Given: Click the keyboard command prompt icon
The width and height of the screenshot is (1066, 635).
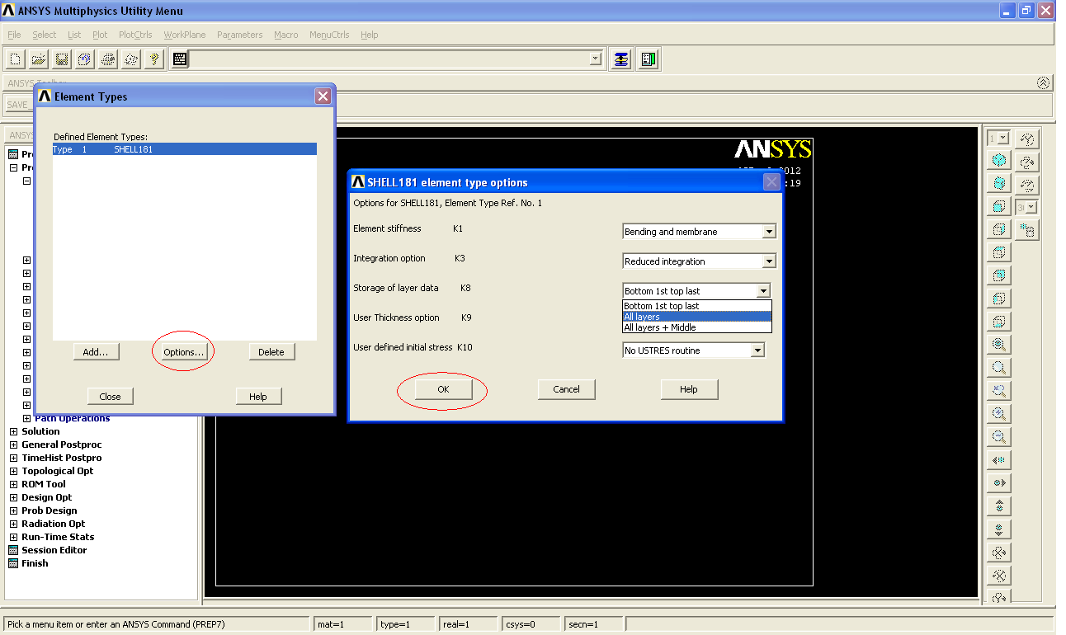Looking at the screenshot, I should (x=180, y=59).
